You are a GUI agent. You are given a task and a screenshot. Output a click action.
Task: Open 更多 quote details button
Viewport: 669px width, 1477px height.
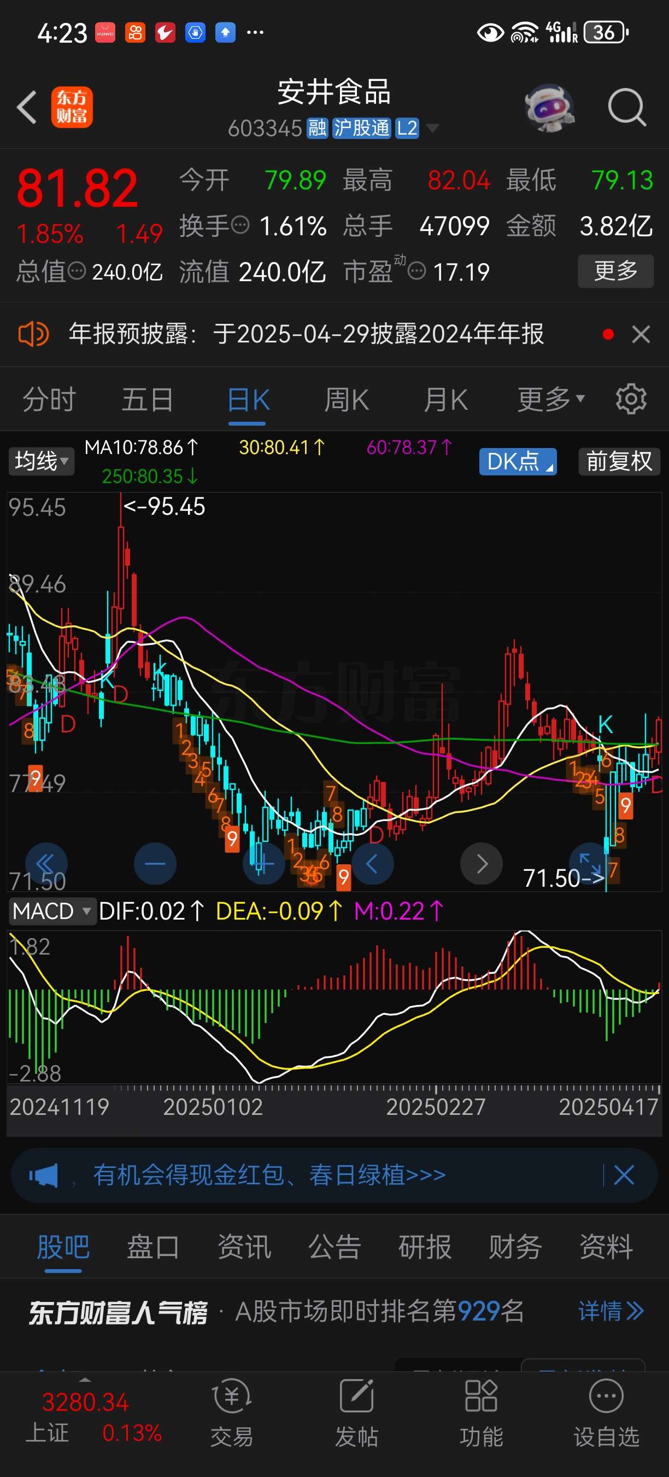click(616, 271)
